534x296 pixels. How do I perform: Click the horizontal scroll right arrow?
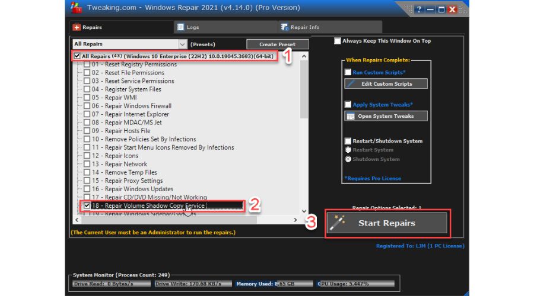point(295,220)
